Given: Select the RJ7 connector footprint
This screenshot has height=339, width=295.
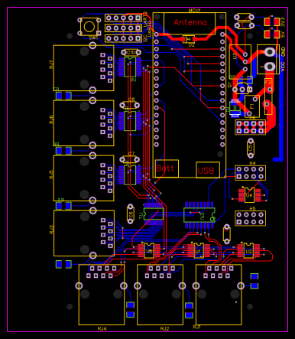Looking at the screenshot, I should point(83,68).
